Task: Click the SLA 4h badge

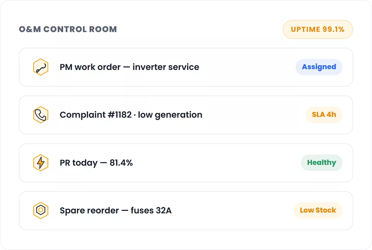Action: pyautogui.click(x=324, y=115)
